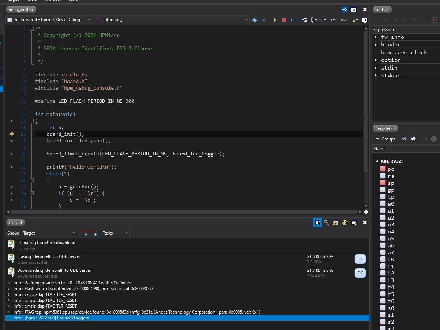
Task: Click the second red flag navigation icon
Action: [94, 233]
